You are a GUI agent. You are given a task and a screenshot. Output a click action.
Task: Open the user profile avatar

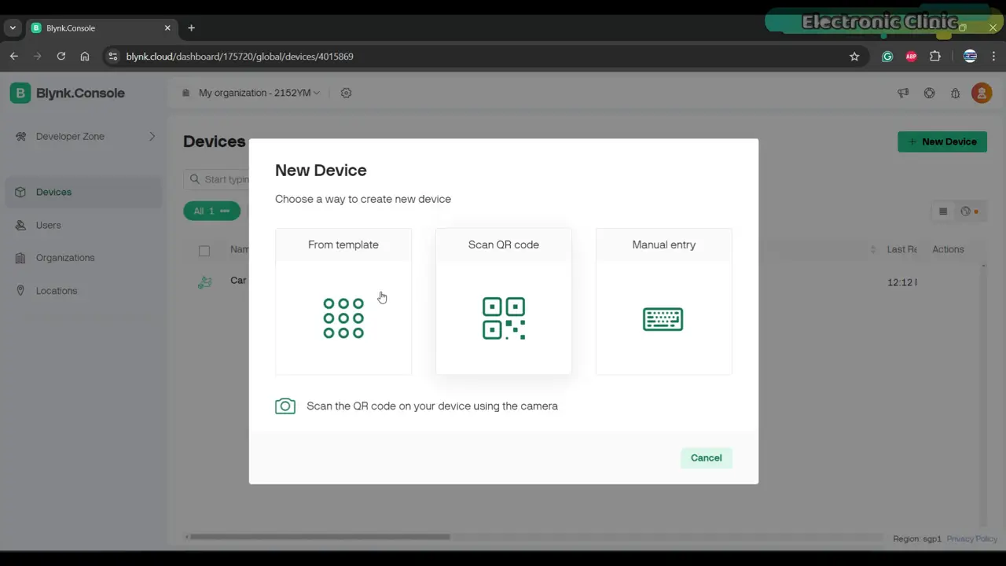pyautogui.click(x=982, y=93)
